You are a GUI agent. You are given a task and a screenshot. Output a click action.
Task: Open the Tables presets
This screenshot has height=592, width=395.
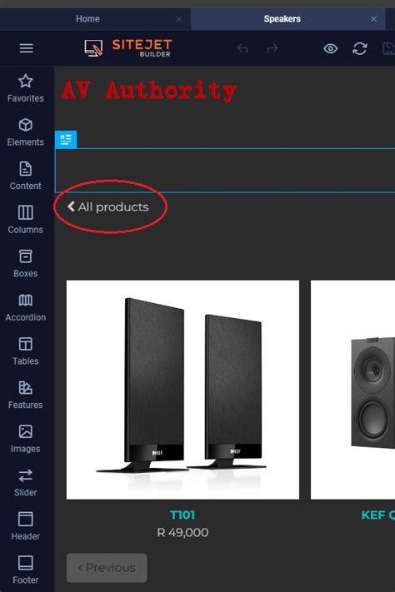[25, 351]
